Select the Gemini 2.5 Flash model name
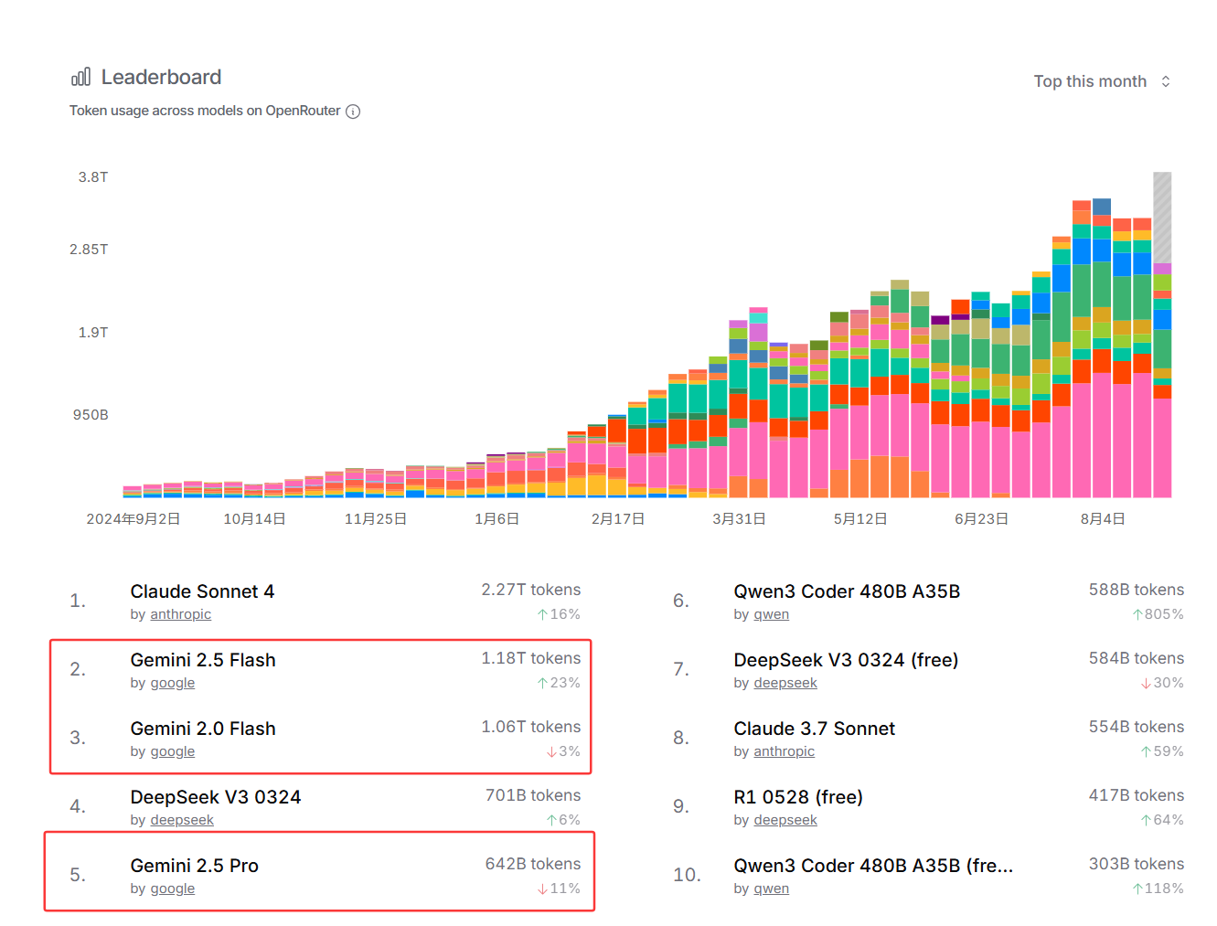The height and width of the screenshot is (926, 1217). [203, 660]
